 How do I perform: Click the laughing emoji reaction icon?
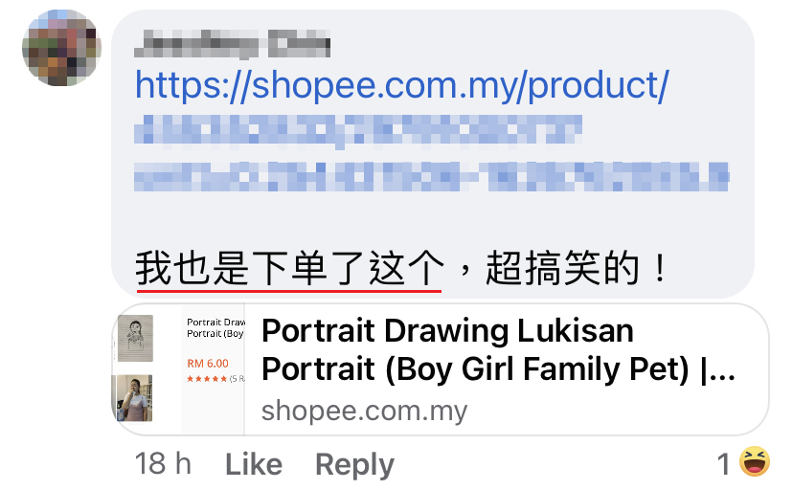point(757,464)
